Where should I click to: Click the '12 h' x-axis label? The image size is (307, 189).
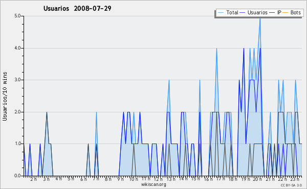click(x=158, y=179)
